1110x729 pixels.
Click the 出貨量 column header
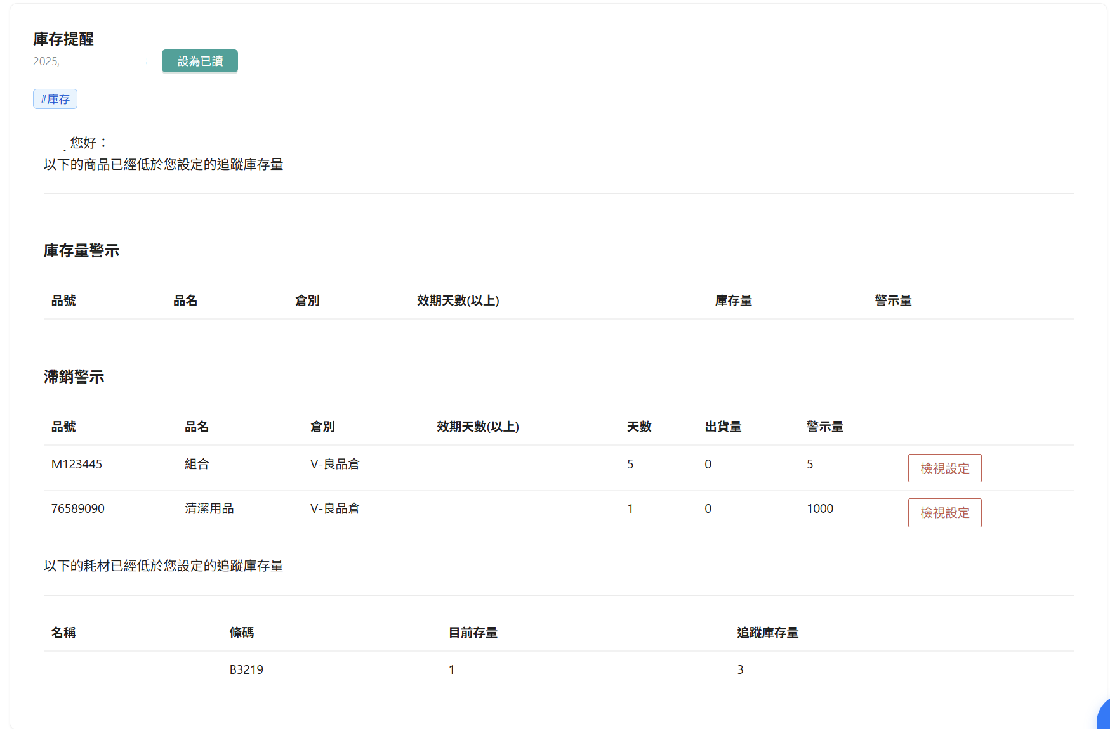[x=723, y=427]
